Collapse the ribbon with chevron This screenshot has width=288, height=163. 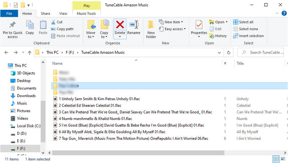pyautogui.click(x=277, y=13)
